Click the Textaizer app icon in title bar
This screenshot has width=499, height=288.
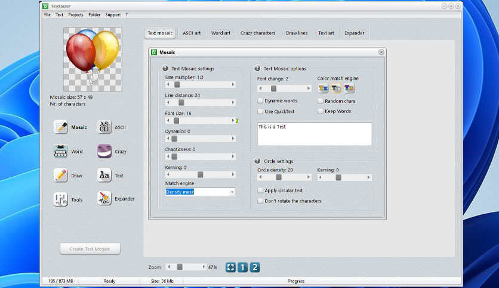(x=45, y=6)
